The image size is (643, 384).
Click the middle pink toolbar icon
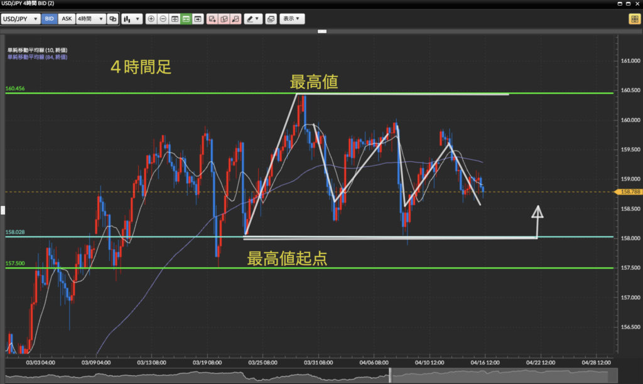pos(224,19)
